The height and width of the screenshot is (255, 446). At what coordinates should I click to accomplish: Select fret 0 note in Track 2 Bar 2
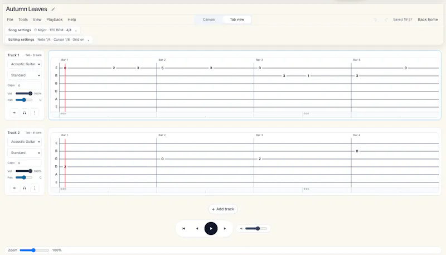pos(162,159)
